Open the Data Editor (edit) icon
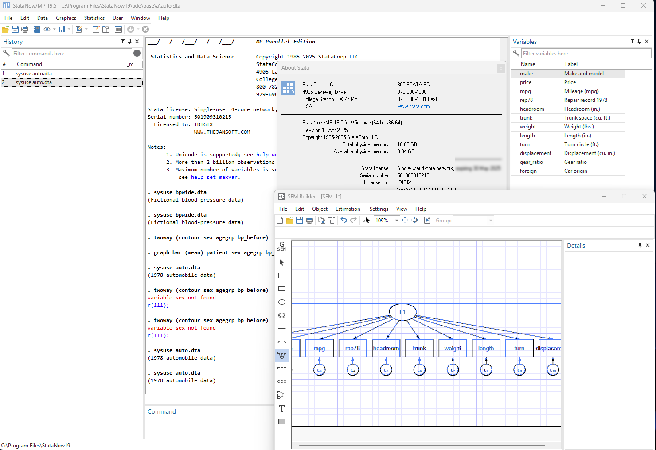The width and height of the screenshot is (656, 450). tap(96, 29)
